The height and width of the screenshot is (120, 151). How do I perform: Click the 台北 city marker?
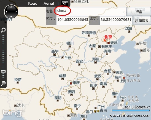123,101
